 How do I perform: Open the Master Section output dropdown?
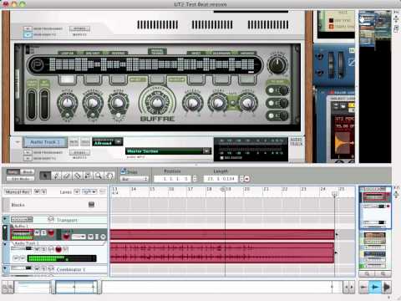(206, 150)
